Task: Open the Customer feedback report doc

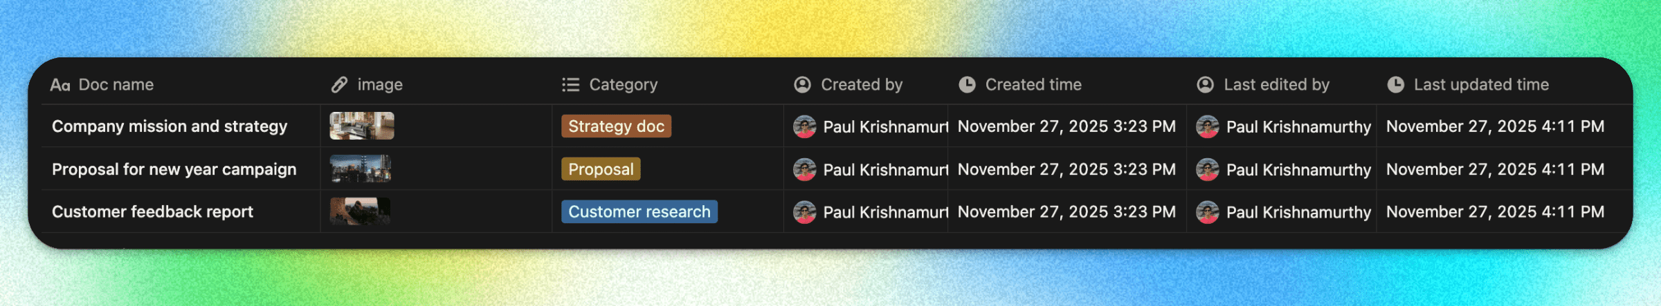Action: (152, 212)
